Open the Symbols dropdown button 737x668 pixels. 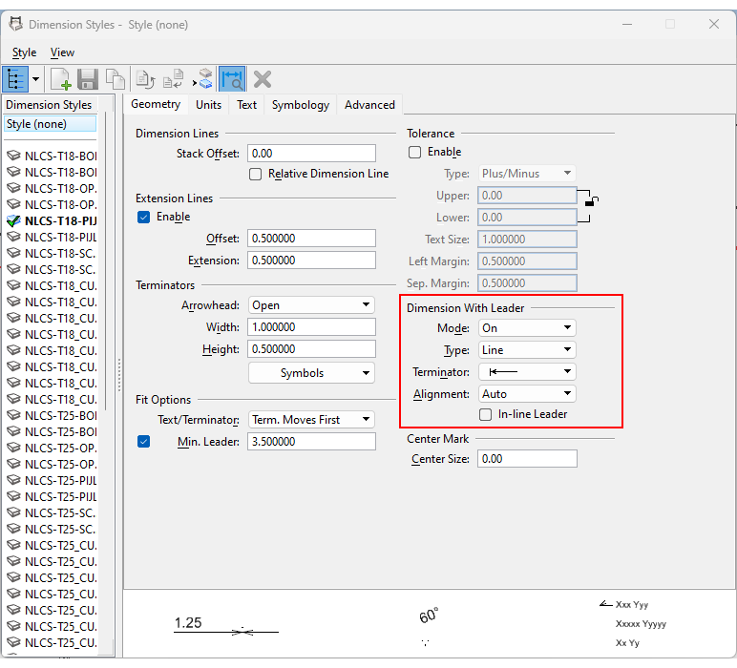[x=311, y=373]
